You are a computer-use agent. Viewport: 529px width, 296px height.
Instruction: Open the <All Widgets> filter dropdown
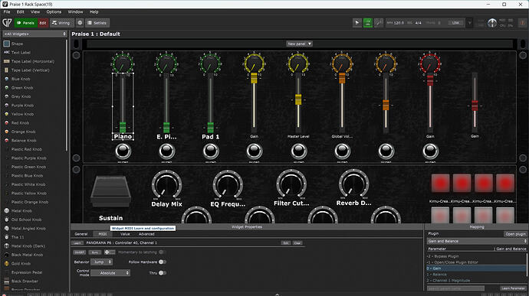(34, 34)
